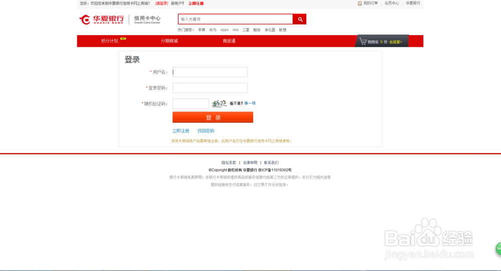Select hot search term 华为
The image size is (501, 271).
[x=213, y=30]
